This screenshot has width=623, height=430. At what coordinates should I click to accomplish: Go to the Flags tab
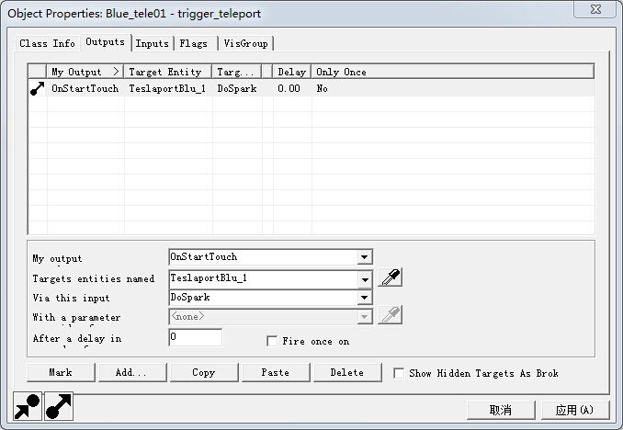click(x=194, y=43)
